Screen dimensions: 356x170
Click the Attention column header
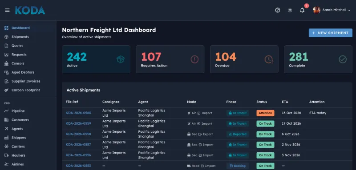[317, 102]
